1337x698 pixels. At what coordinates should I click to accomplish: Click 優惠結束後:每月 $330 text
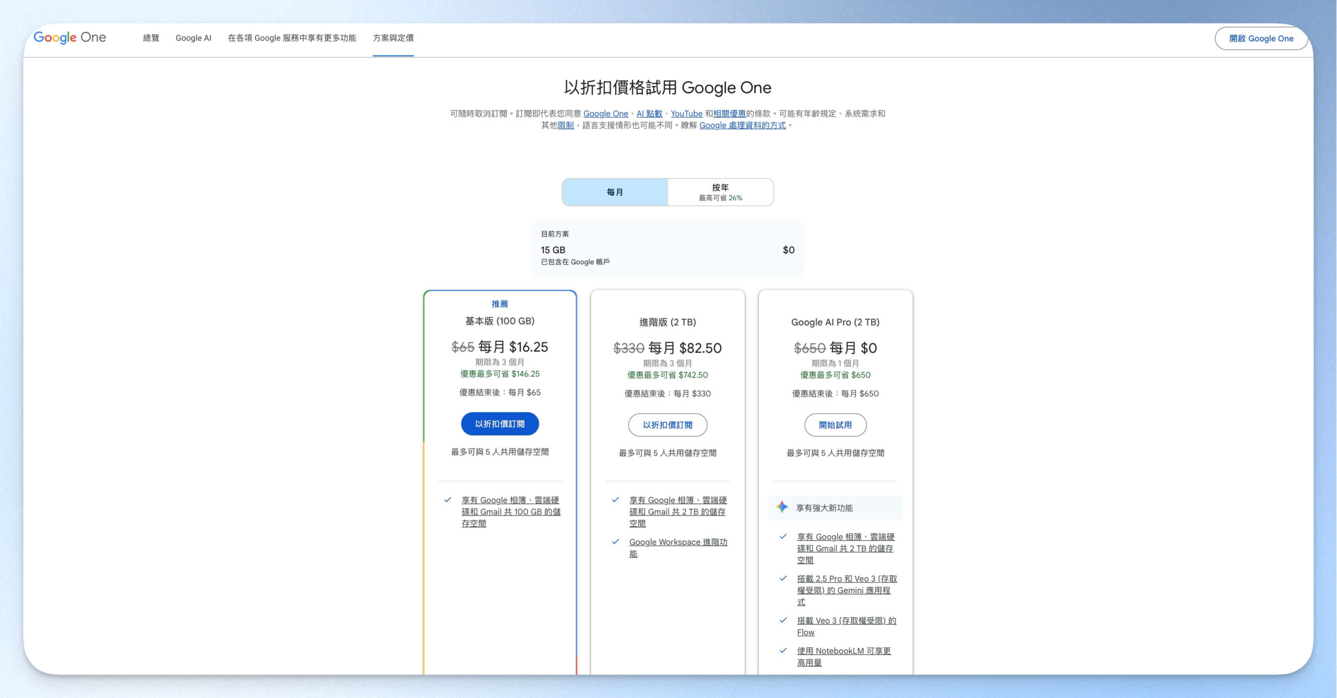click(x=667, y=394)
